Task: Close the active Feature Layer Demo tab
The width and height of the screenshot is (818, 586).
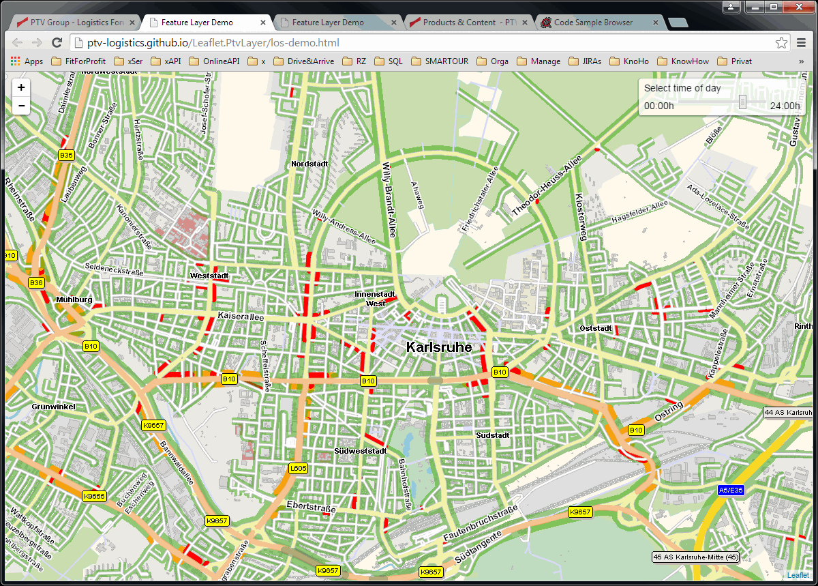Action: click(262, 23)
